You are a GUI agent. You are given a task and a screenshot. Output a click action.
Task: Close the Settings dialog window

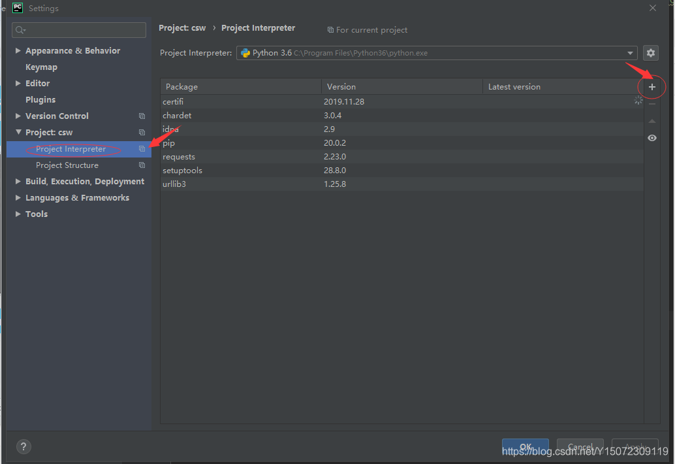click(653, 8)
